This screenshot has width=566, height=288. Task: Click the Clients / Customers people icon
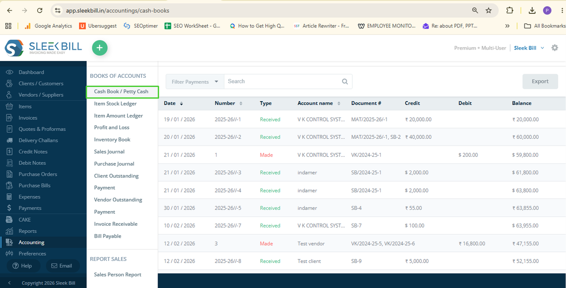point(9,83)
